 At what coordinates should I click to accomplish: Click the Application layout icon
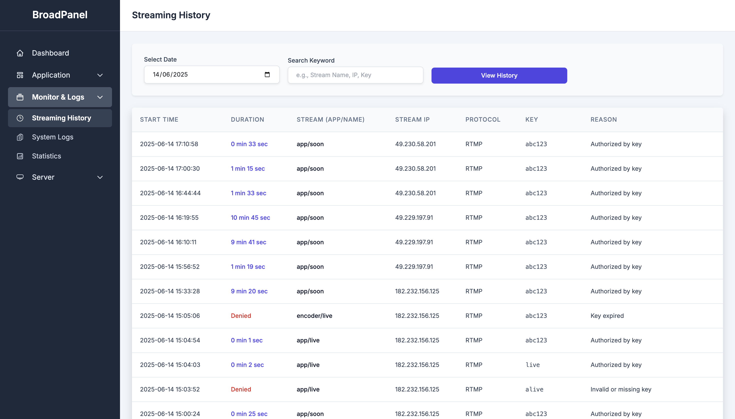20,75
